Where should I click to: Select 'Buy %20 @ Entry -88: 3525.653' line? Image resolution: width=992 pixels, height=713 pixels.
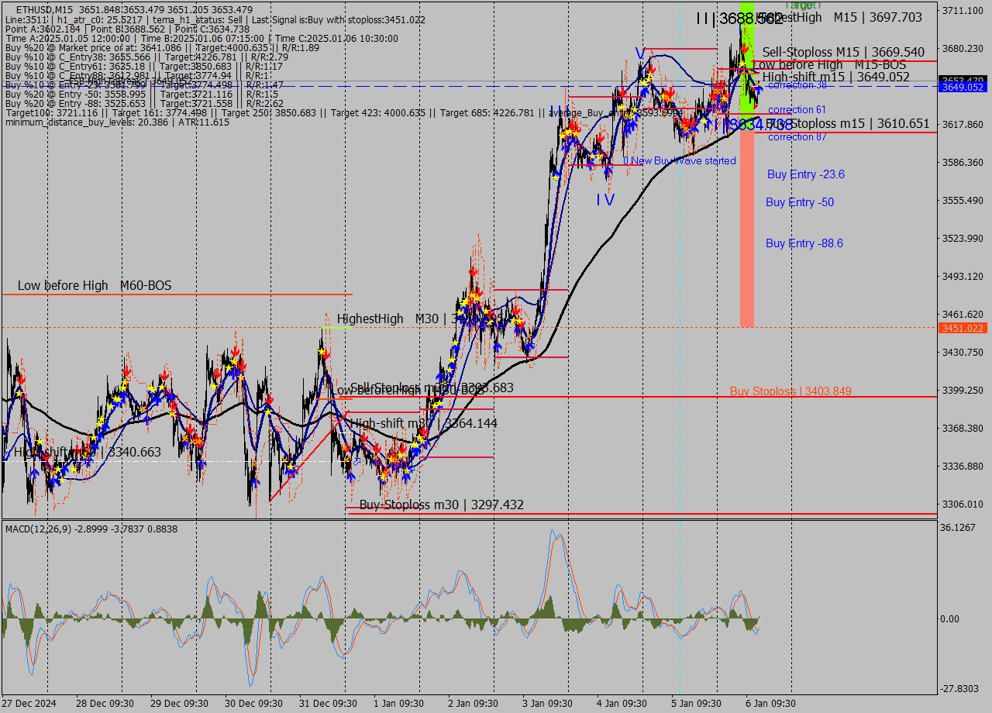(144, 103)
